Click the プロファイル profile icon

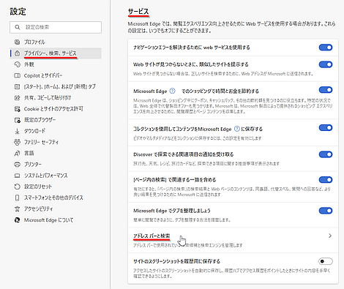click(17, 42)
